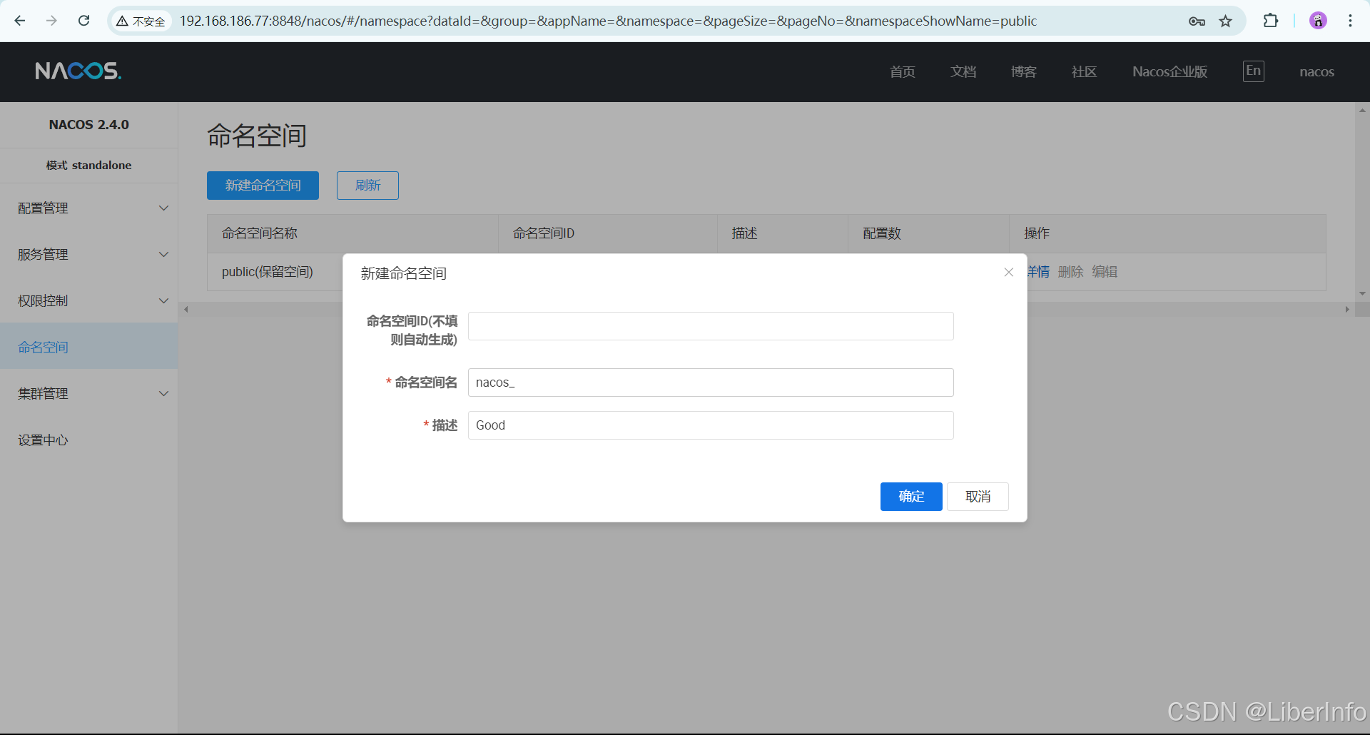The image size is (1370, 735).
Task: Click the NACOS 2.4.0 version text
Action: pyautogui.click(x=89, y=125)
